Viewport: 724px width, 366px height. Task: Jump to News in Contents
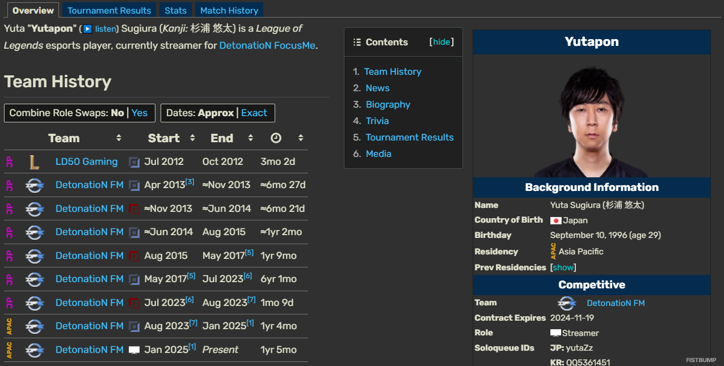click(377, 88)
